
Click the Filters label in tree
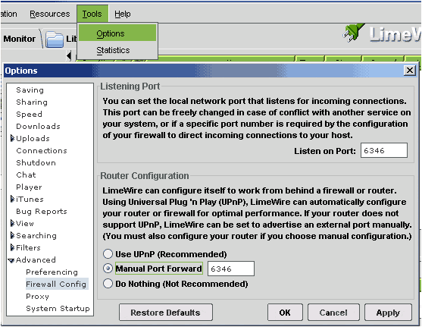tap(28, 248)
